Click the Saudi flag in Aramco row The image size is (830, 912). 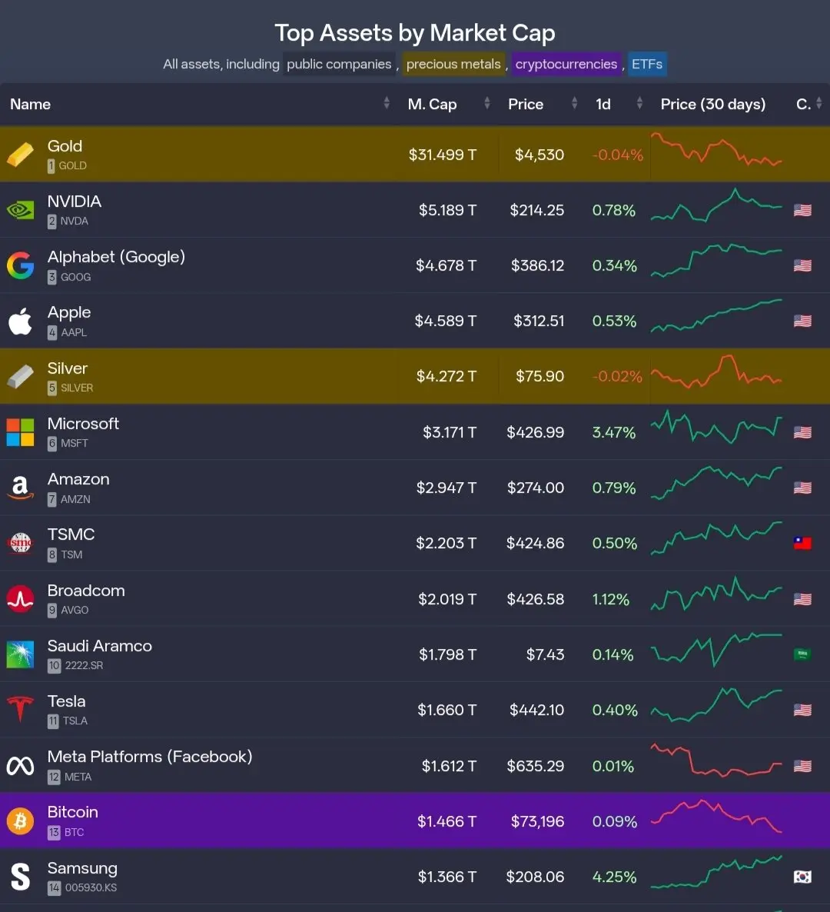tap(802, 654)
